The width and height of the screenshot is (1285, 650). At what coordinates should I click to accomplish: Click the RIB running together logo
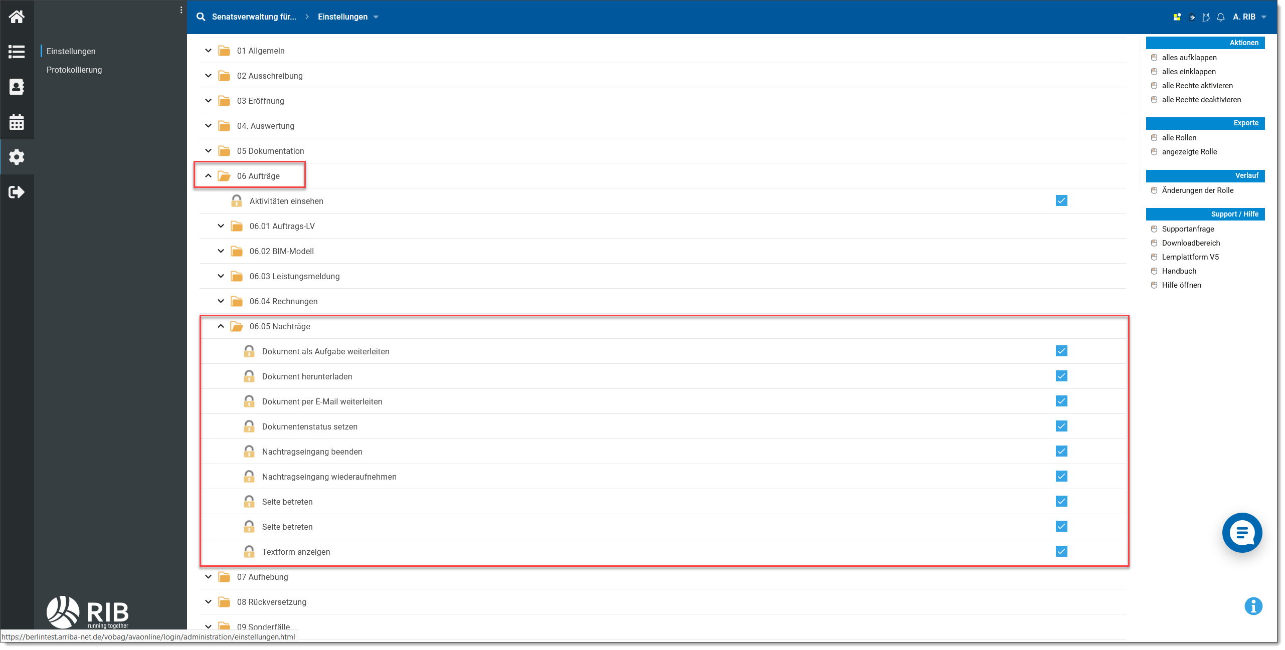click(88, 612)
